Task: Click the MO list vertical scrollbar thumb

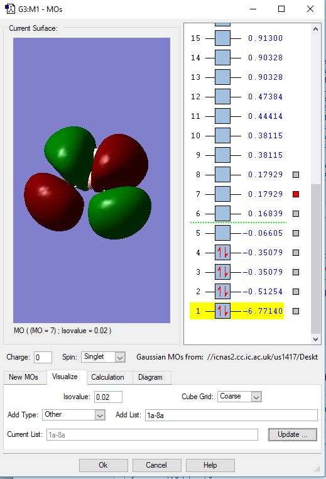Action: (315, 259)
